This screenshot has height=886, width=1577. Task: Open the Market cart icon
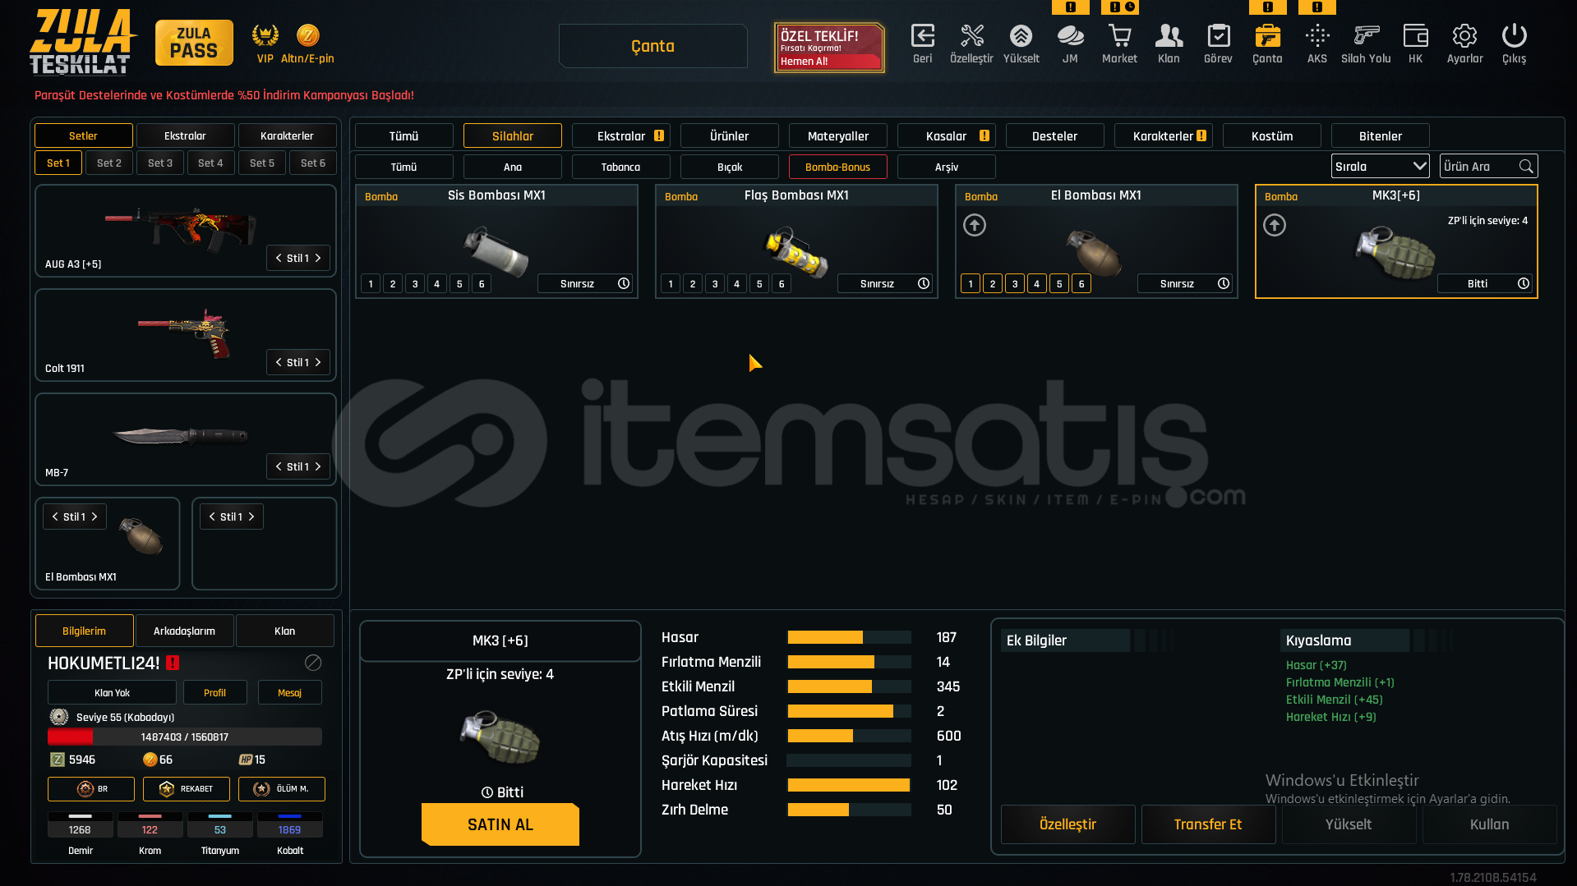tap(1119, 36)
